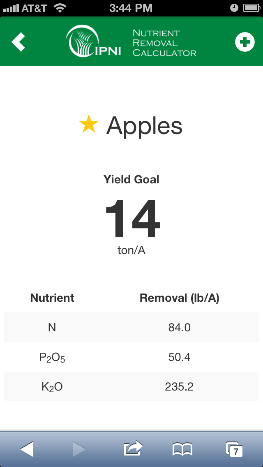Tap the clock icon in status bar
Viewport: 263px width, 467px height.
[234, 8]
